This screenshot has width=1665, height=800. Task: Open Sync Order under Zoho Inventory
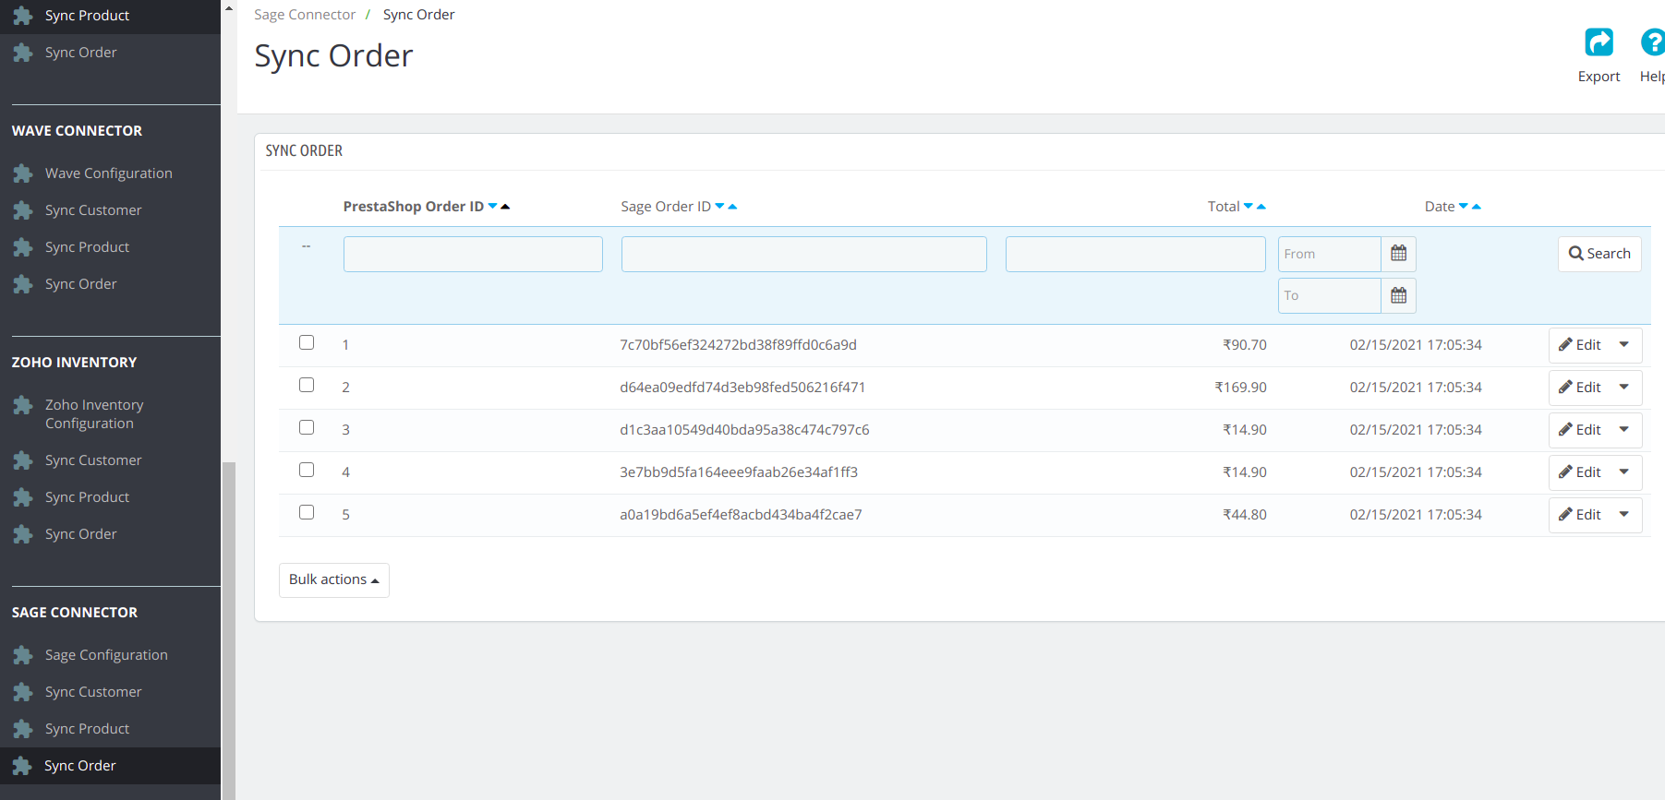(81, 534)
